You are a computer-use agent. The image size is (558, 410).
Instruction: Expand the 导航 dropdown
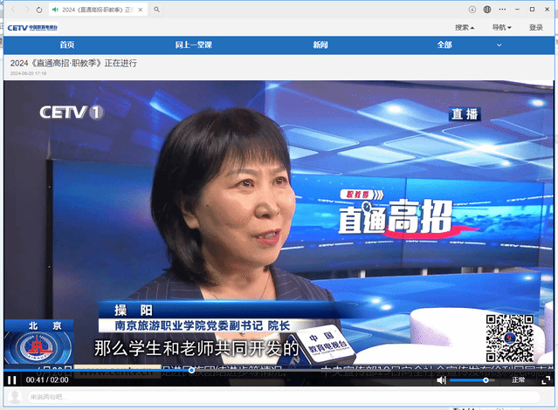[501, 27]
